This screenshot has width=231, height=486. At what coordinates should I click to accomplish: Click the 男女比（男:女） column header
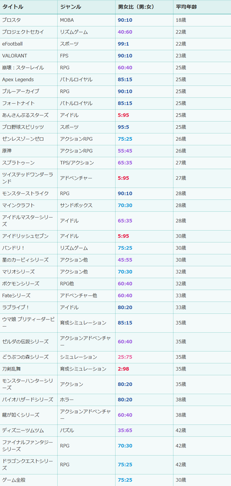144,7
